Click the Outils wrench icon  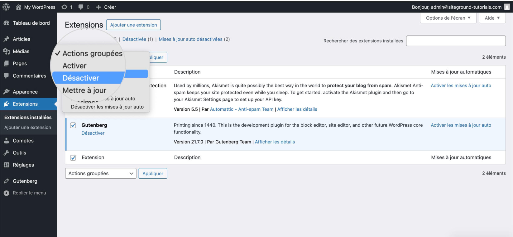(6, 153)
